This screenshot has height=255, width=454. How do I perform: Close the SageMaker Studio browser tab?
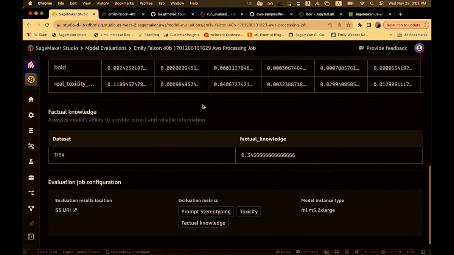point(94,14)
